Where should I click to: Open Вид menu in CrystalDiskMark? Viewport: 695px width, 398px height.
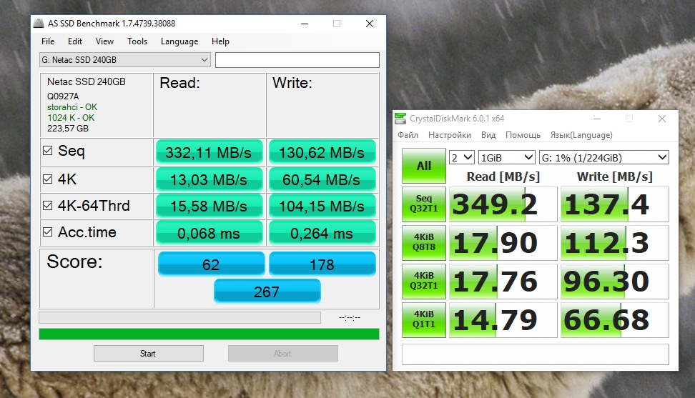pos(488,135)
